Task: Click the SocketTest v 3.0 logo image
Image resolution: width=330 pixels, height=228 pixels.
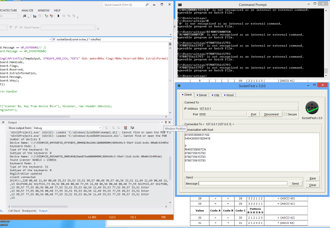Action: click(x=312, y=107)
